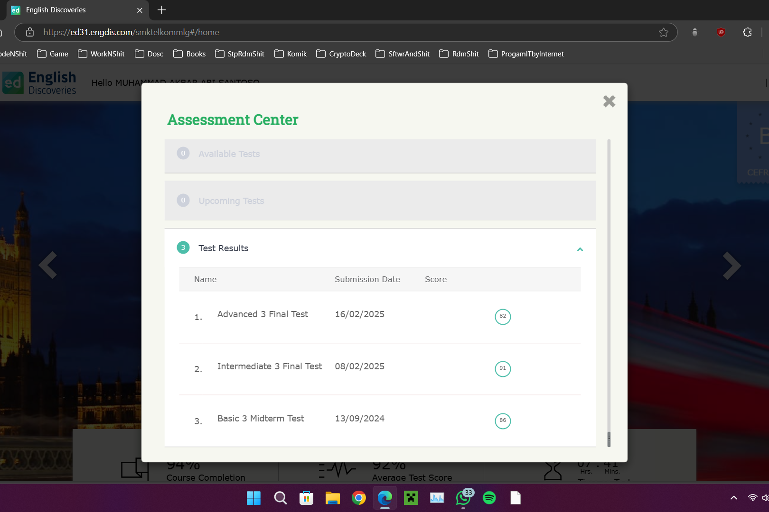Open the Dosc bookmarks folder
Image resolution: width=769 pixels, height=512 pixels.
[x=149, y=54]
